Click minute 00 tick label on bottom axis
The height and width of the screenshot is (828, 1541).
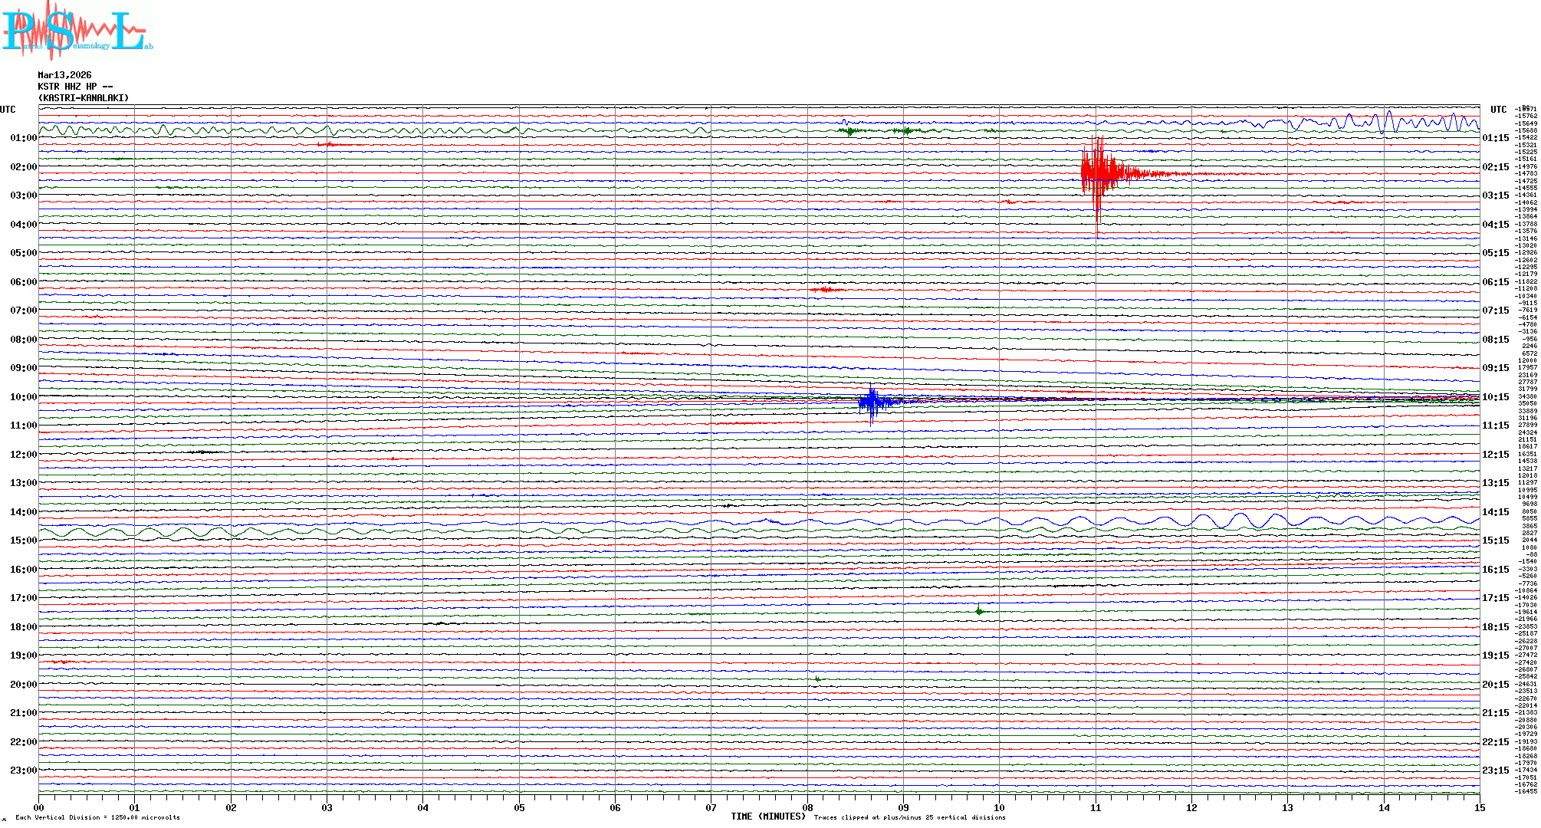pos(39,808)
